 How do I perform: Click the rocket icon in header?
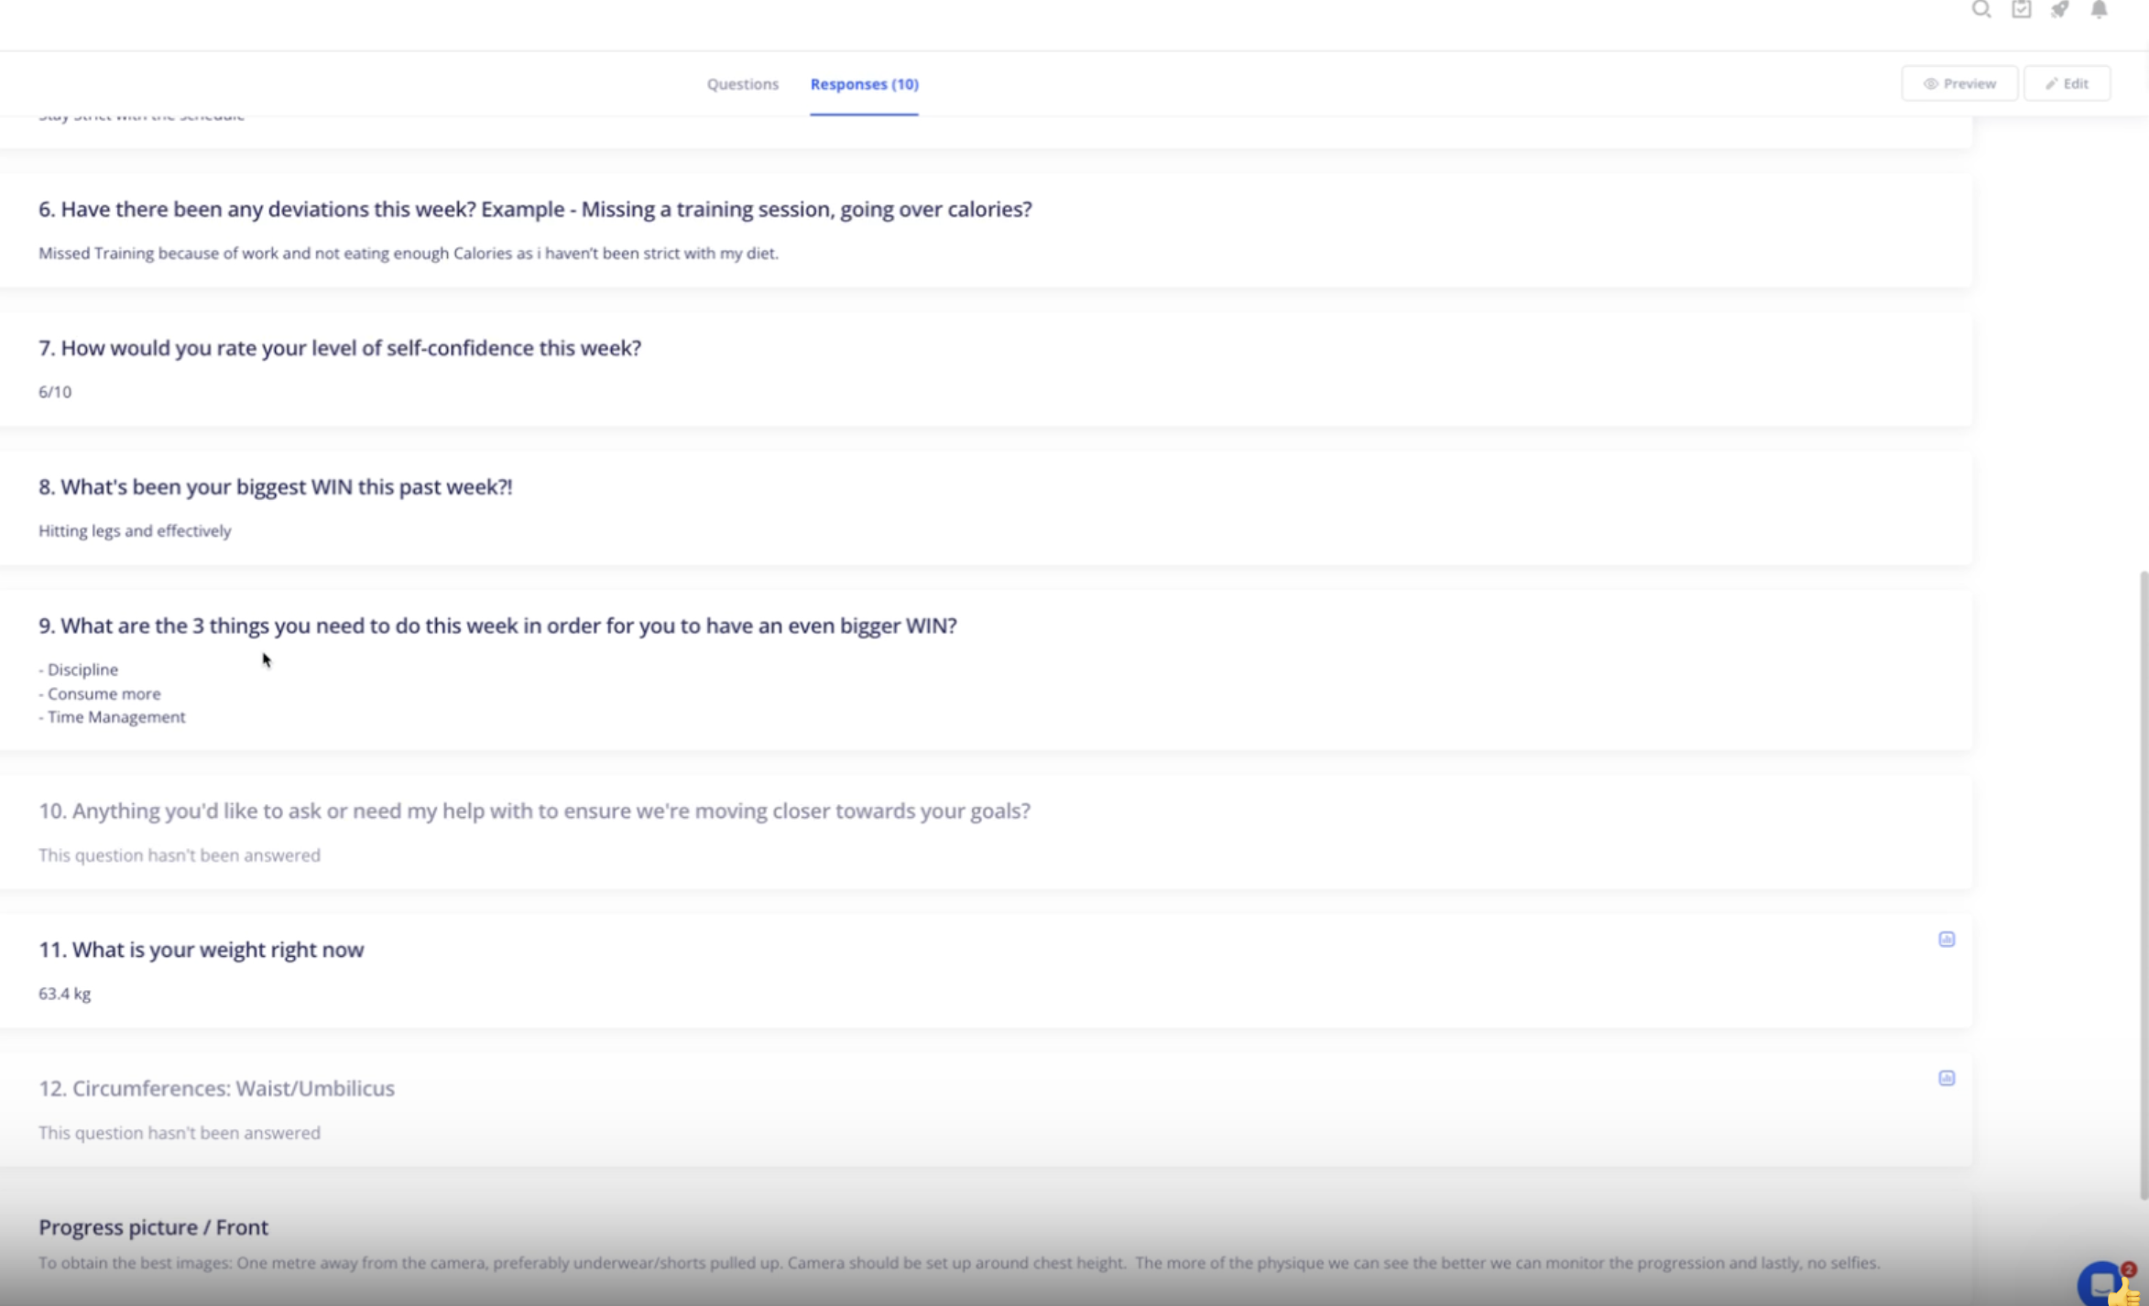pyautogui.click(x=2059, y=9)
